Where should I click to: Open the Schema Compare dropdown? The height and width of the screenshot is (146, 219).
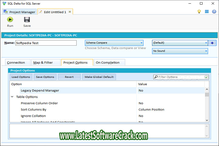pyautogui.click(x=114, y=43)
